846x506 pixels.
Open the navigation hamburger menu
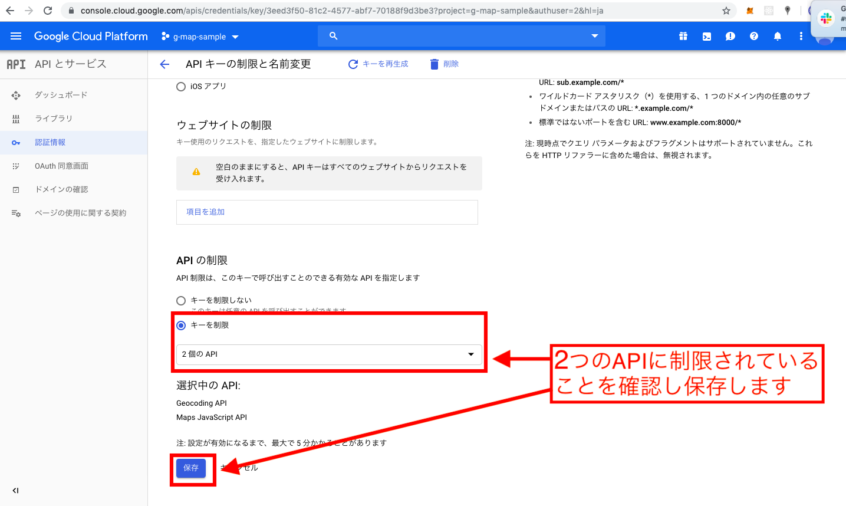[15, 36]
